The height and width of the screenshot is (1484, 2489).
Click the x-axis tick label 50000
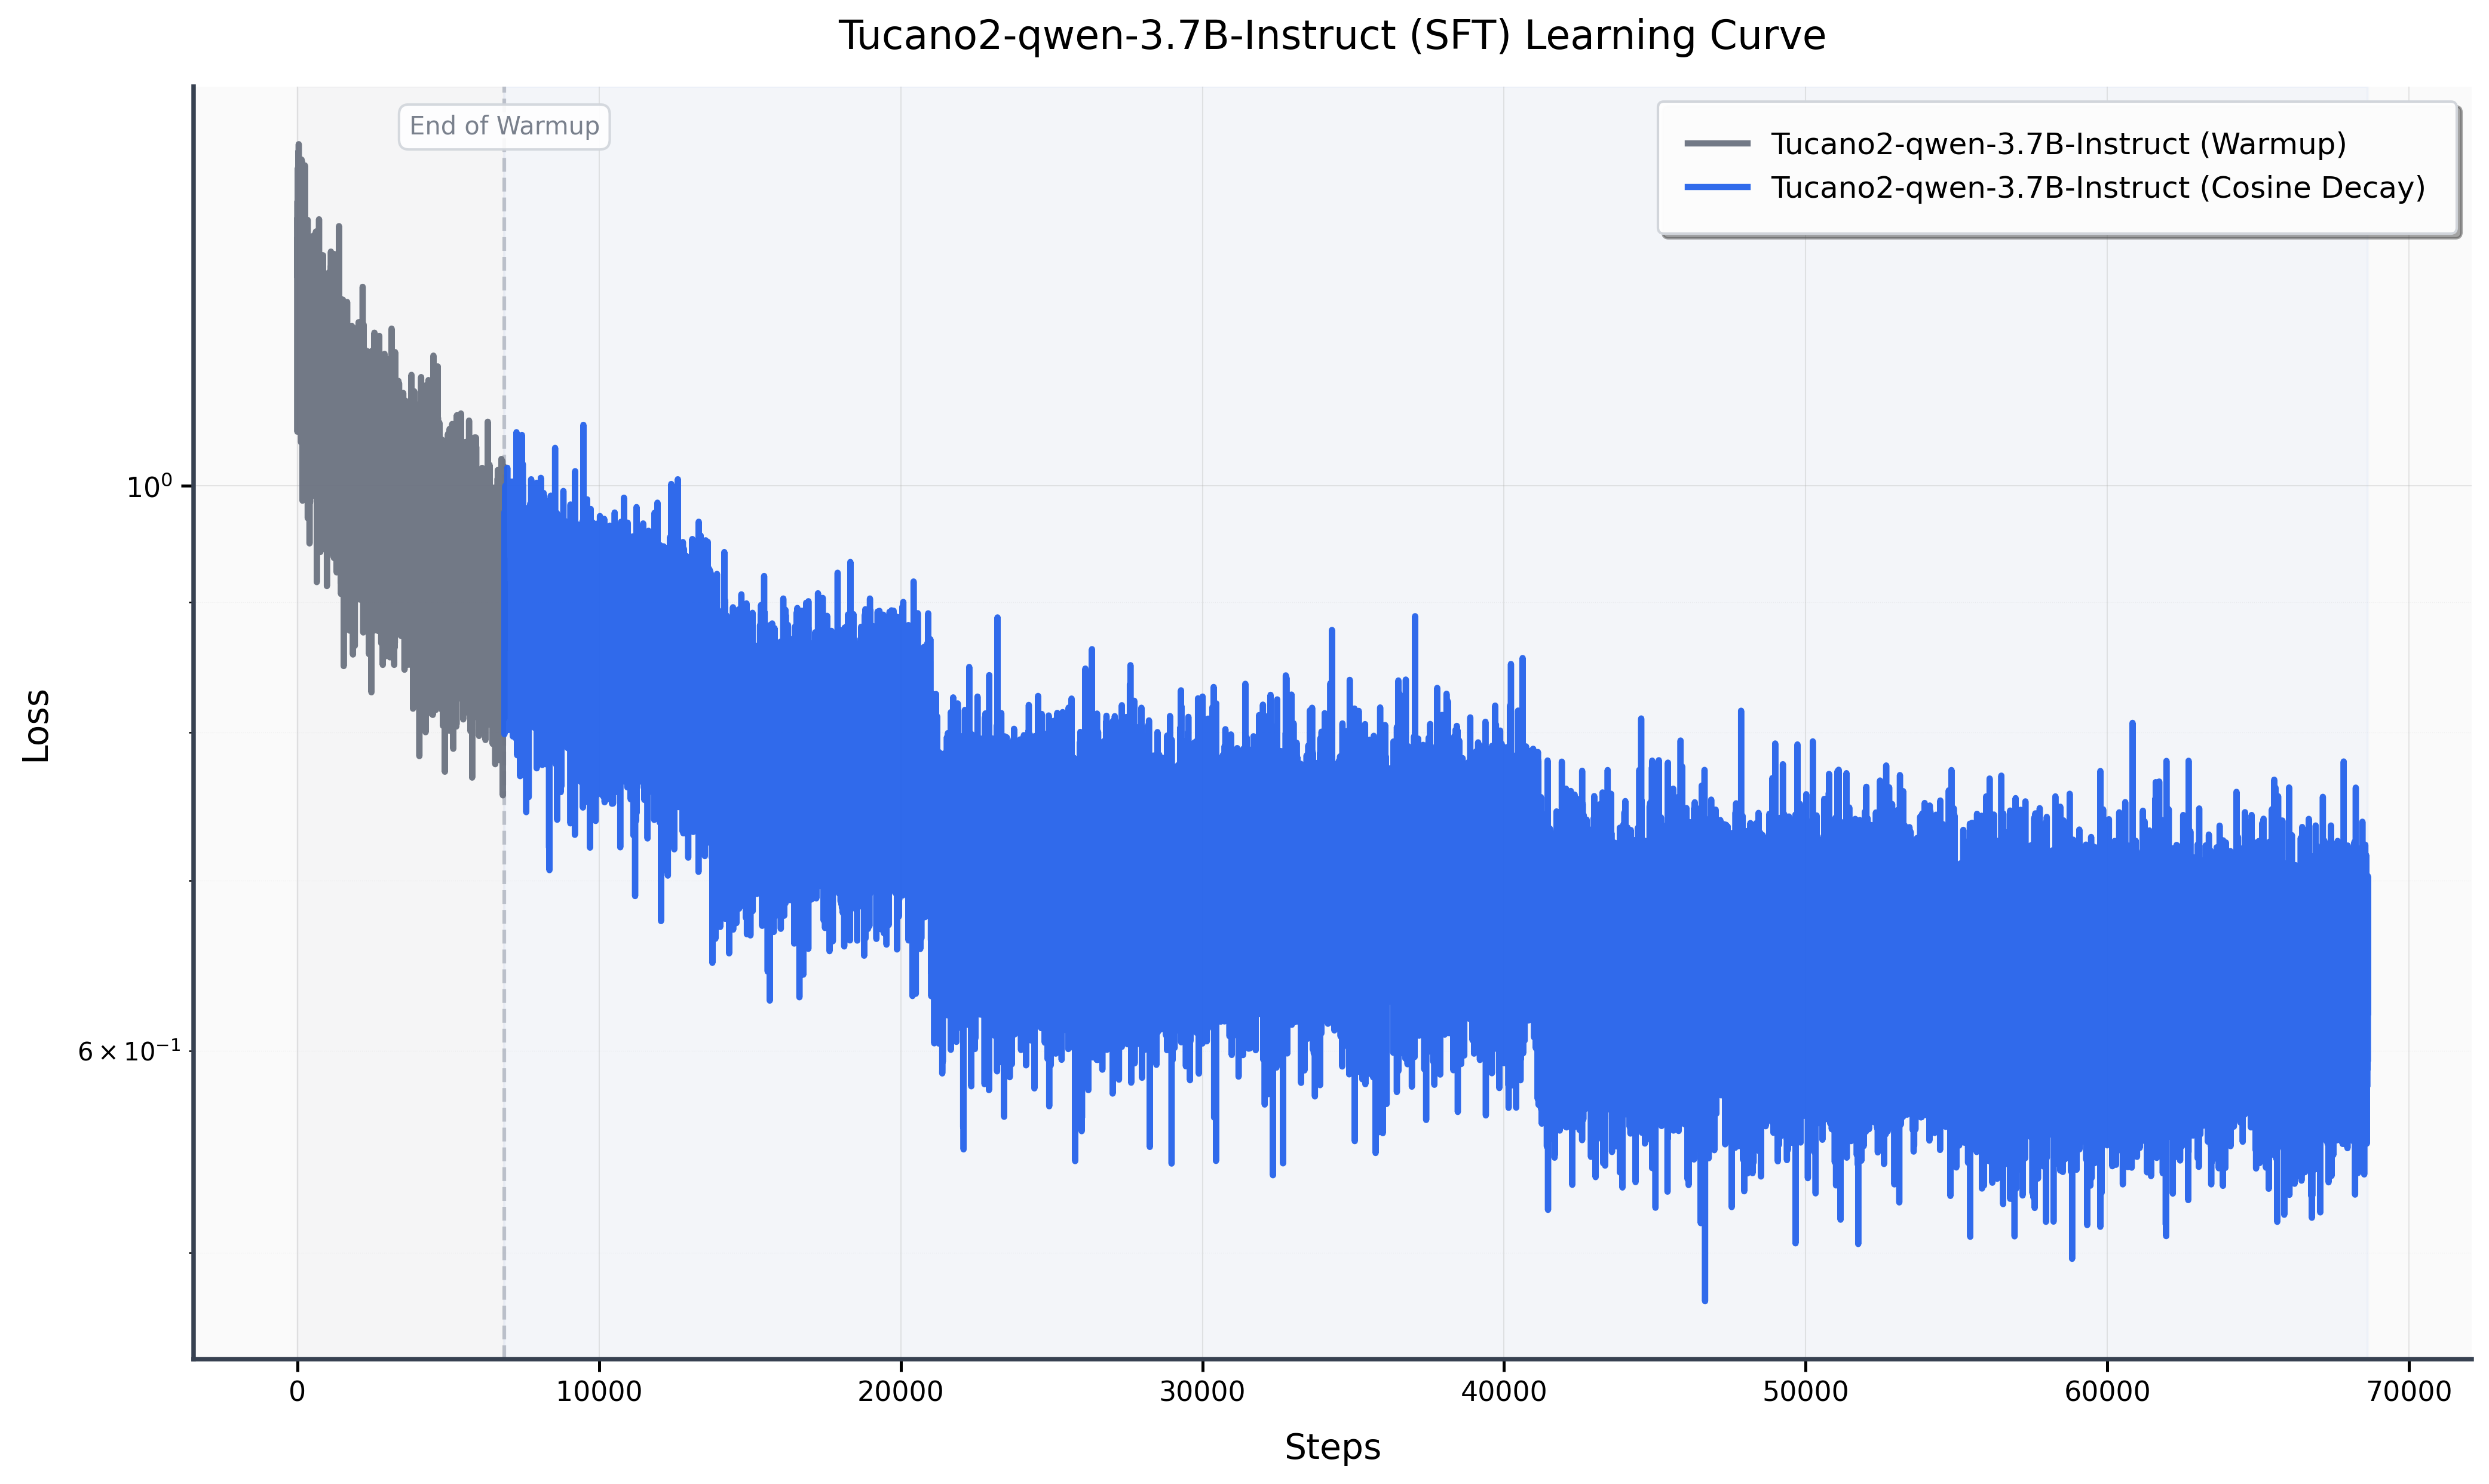point(1806,1391)
